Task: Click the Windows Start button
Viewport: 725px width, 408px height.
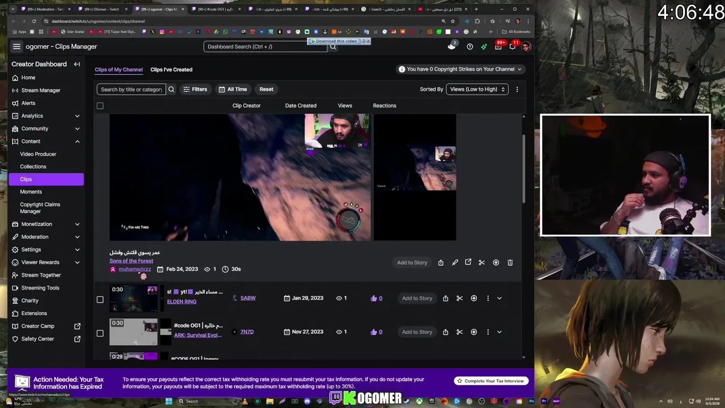Action: click(169, 401)
